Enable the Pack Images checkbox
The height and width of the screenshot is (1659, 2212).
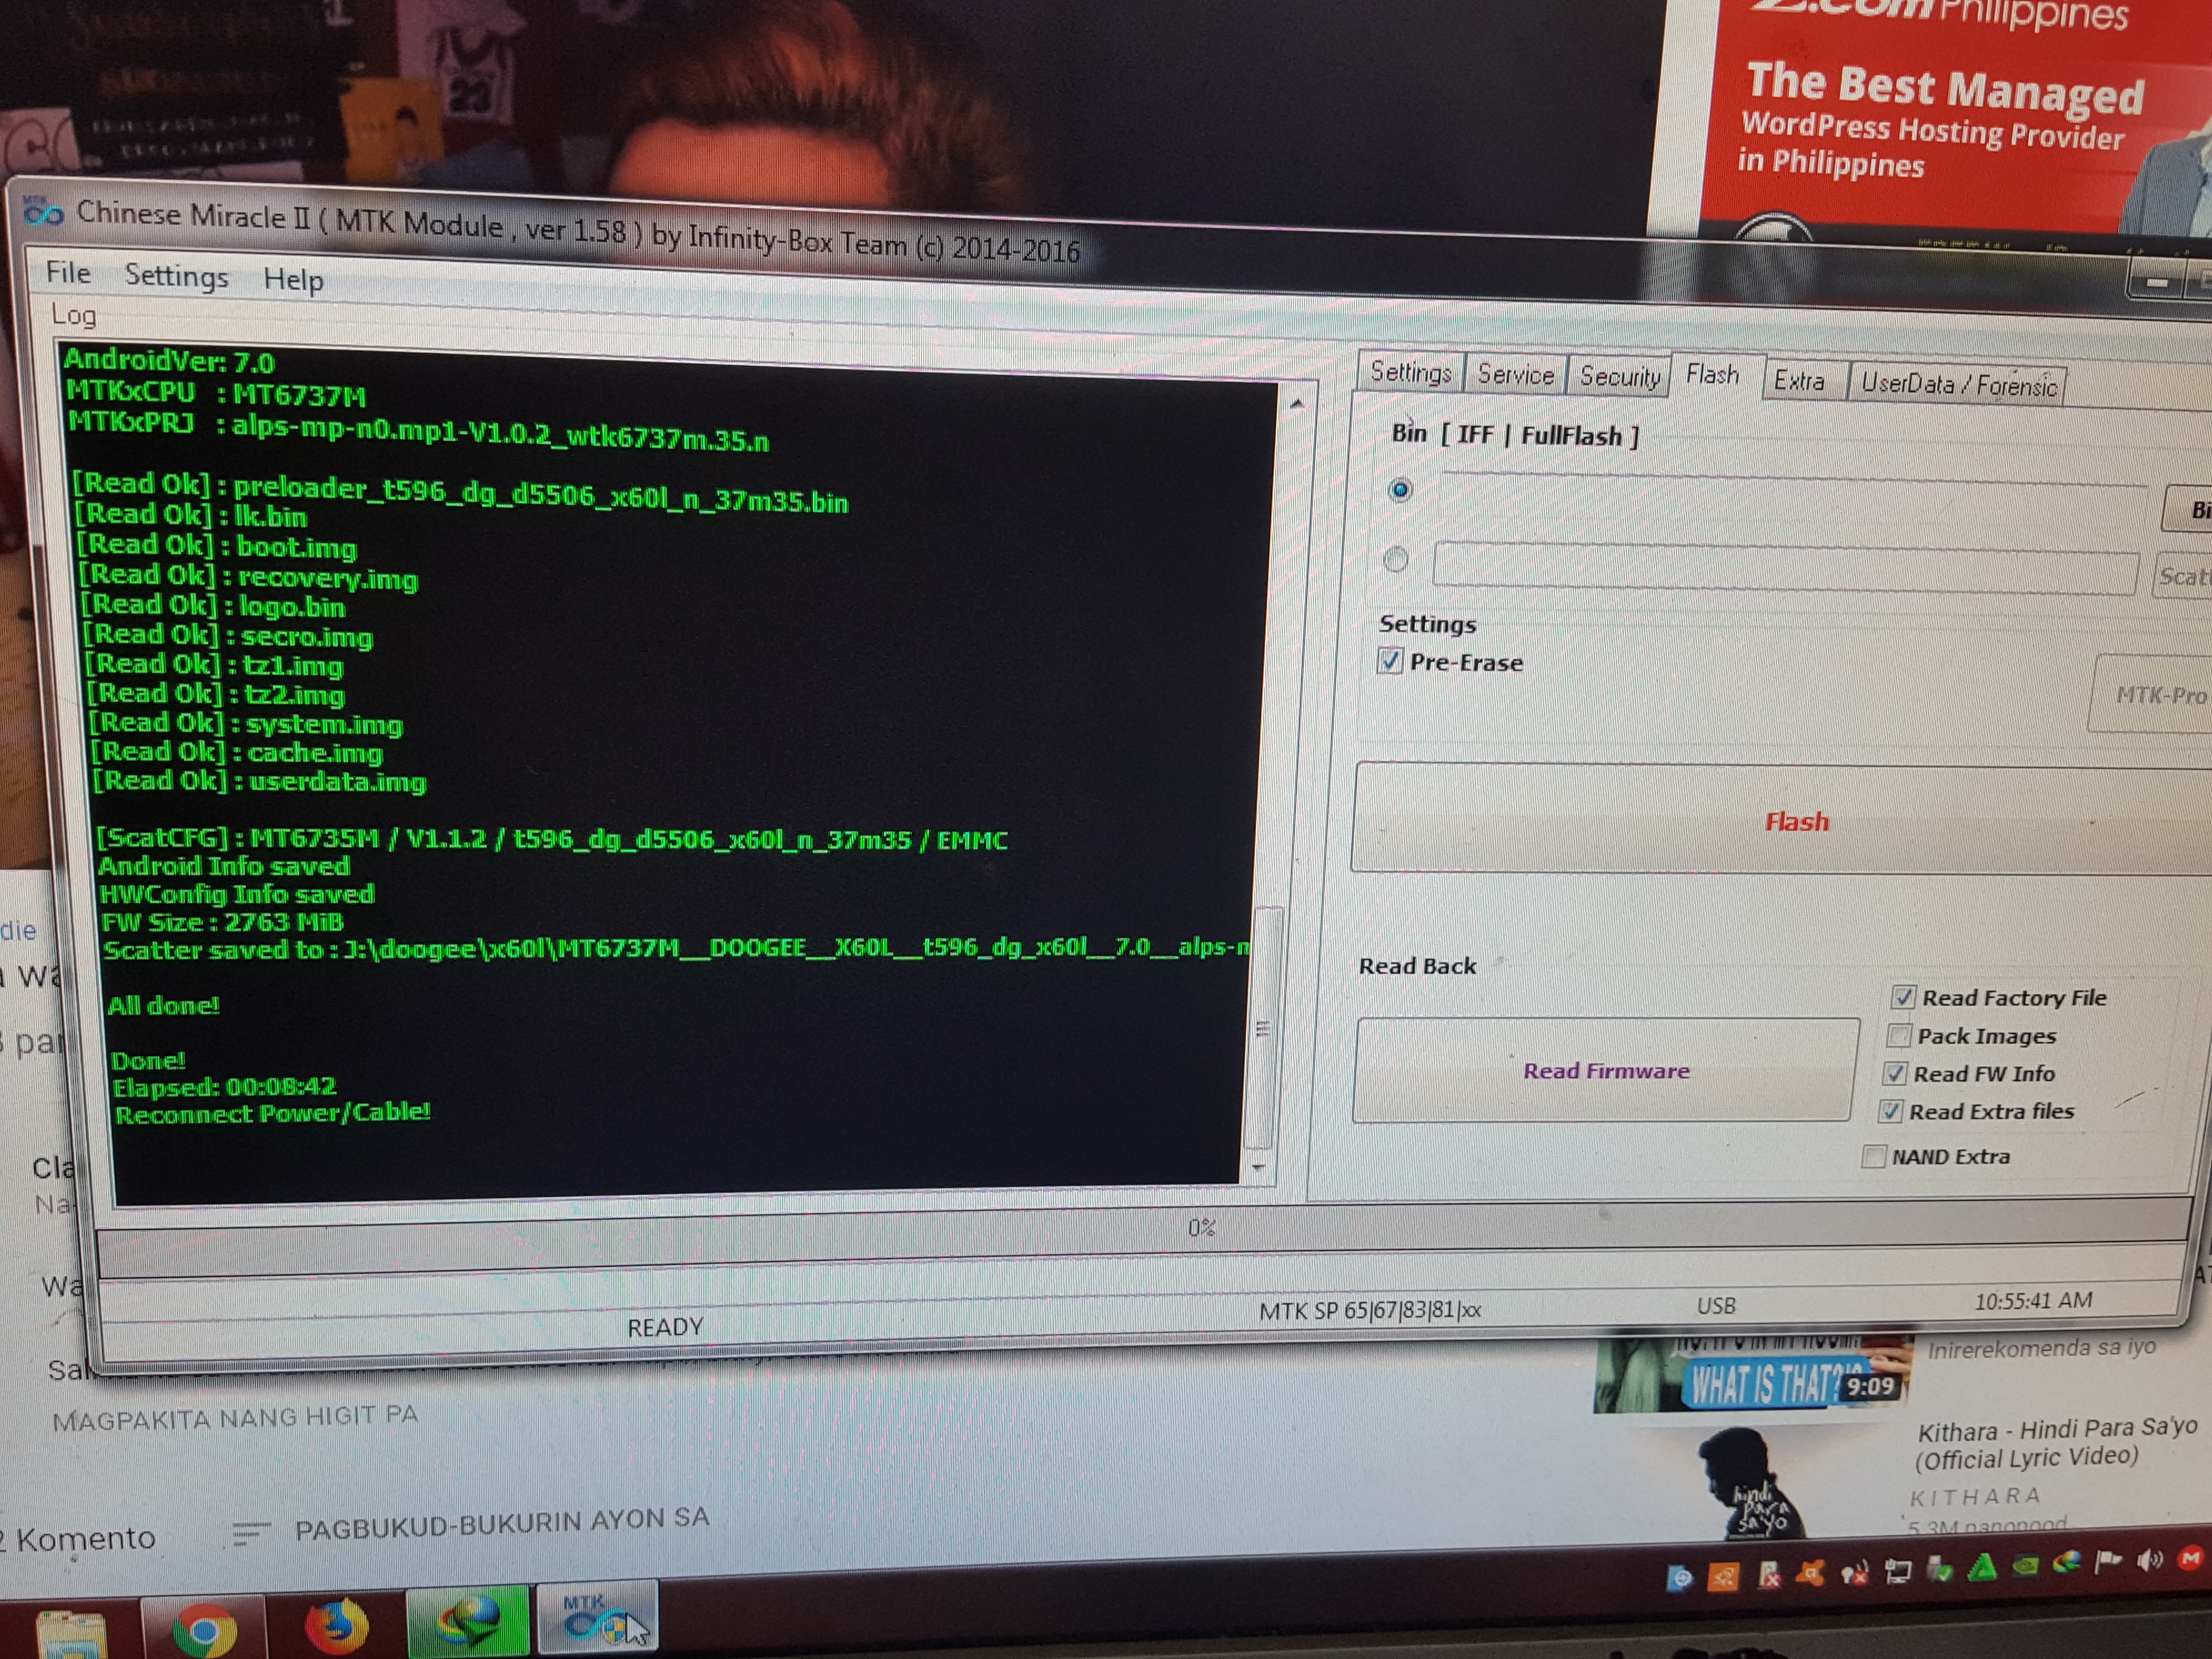click(1899, 1035)
